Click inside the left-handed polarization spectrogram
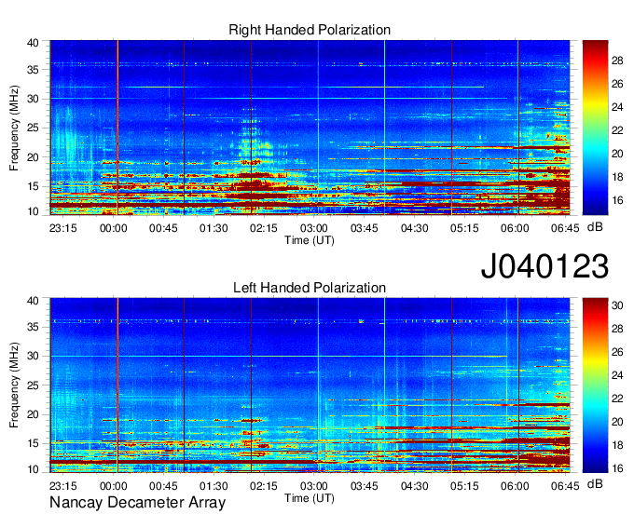 [310, 385]
